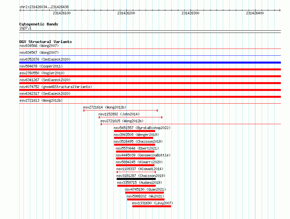Click the esv2721613 (Wong2012b) label
This screenshot has width=290, height=219.
point(41,100)
